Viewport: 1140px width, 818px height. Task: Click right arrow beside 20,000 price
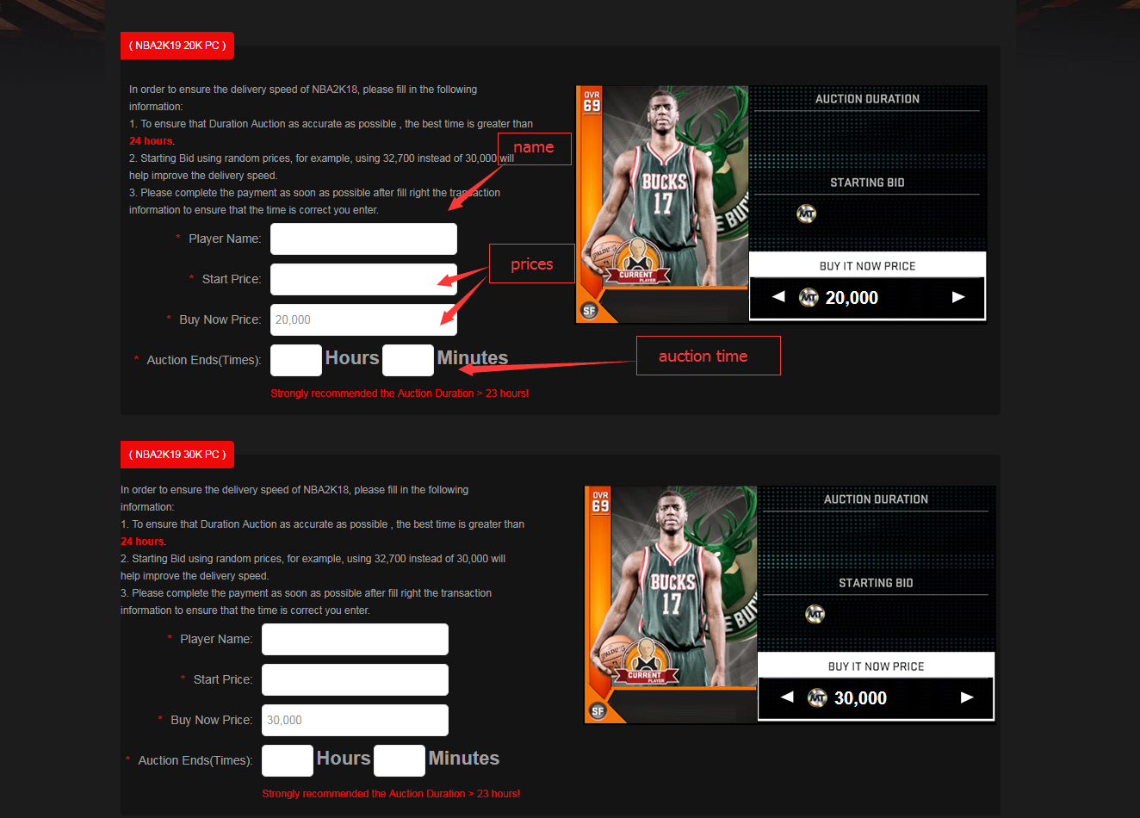(x=958, y=296)
